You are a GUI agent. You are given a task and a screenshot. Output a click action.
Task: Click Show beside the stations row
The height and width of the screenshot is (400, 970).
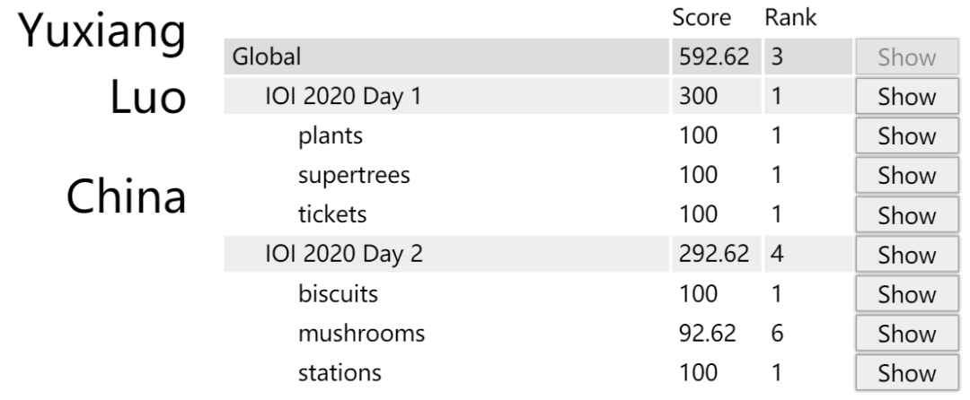905,373
